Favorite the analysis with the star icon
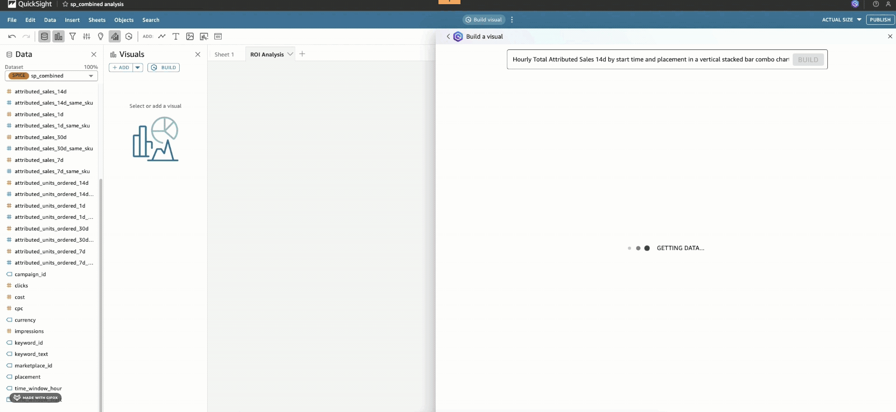 65,4
